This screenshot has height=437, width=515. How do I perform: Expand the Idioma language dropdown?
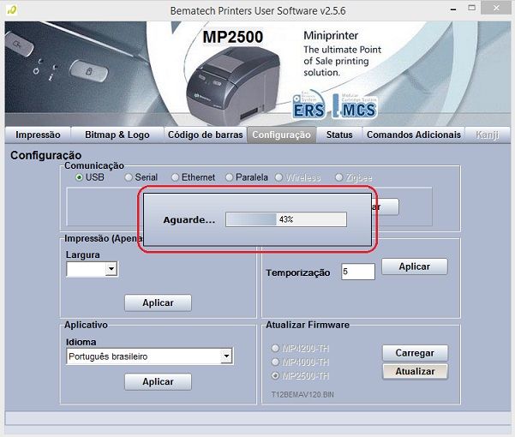[x=226, y=356]
